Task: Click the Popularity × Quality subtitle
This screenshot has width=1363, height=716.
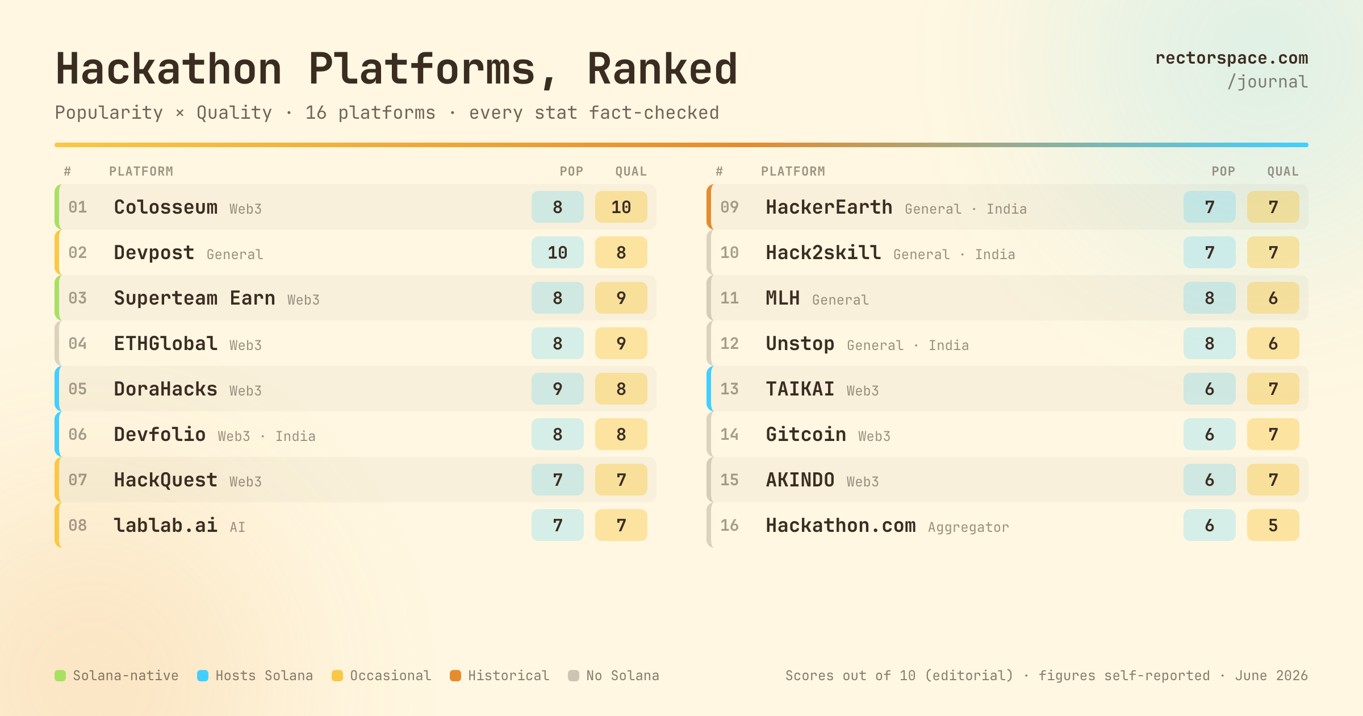Action: [x=164, y=113]
